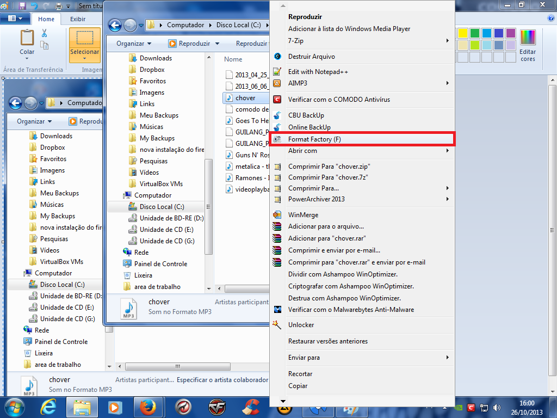Open CCleaner taskbar icon

pyautogui.click(x=251, y=407)
